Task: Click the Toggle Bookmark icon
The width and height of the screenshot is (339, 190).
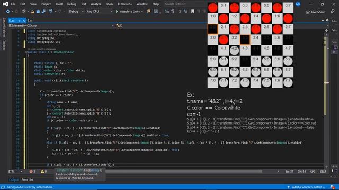Action: 193,12
